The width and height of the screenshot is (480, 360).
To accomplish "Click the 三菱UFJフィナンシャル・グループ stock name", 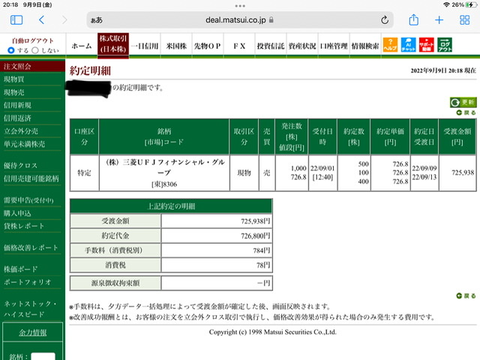I will click(x=165, y=166).
